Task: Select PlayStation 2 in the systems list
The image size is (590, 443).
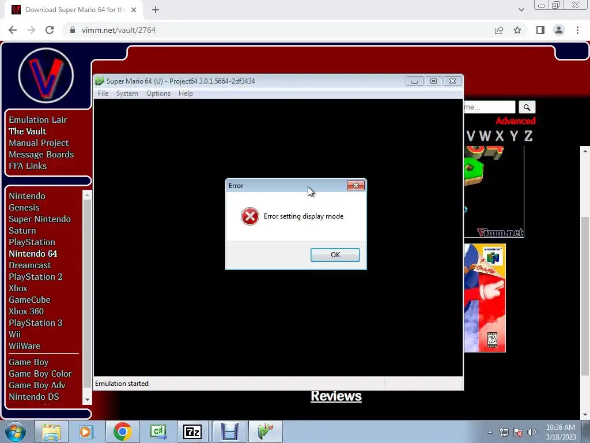Action: (36, 277)
